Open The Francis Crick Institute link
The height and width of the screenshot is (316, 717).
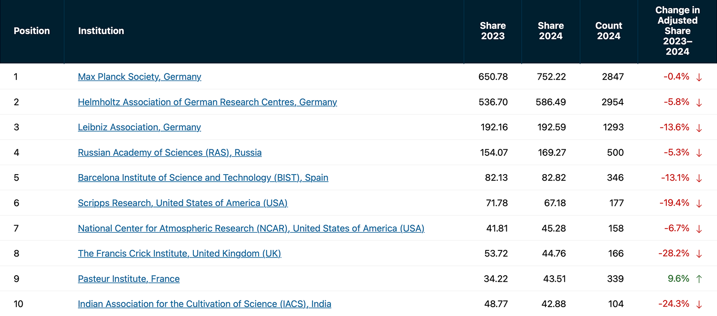point(179,254)
